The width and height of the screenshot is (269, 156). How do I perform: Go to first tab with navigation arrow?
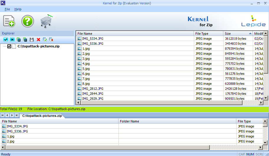click(x=2, y=115)
